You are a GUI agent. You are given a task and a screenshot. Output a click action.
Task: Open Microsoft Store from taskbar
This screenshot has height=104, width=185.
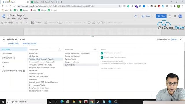pos(68,101)
